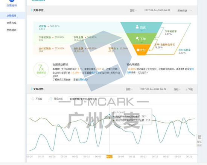This screenshot has width=207, height=165.
Task: Open the 所有终端 dropdown
Action: pyautogui.click(x=184, y=10)
